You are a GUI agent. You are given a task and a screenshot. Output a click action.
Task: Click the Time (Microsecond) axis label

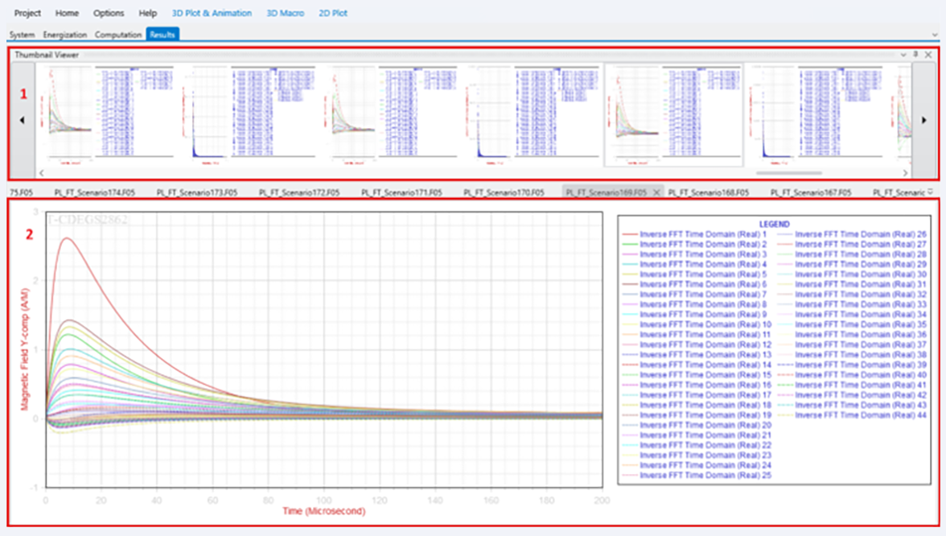tap(324, 510)
